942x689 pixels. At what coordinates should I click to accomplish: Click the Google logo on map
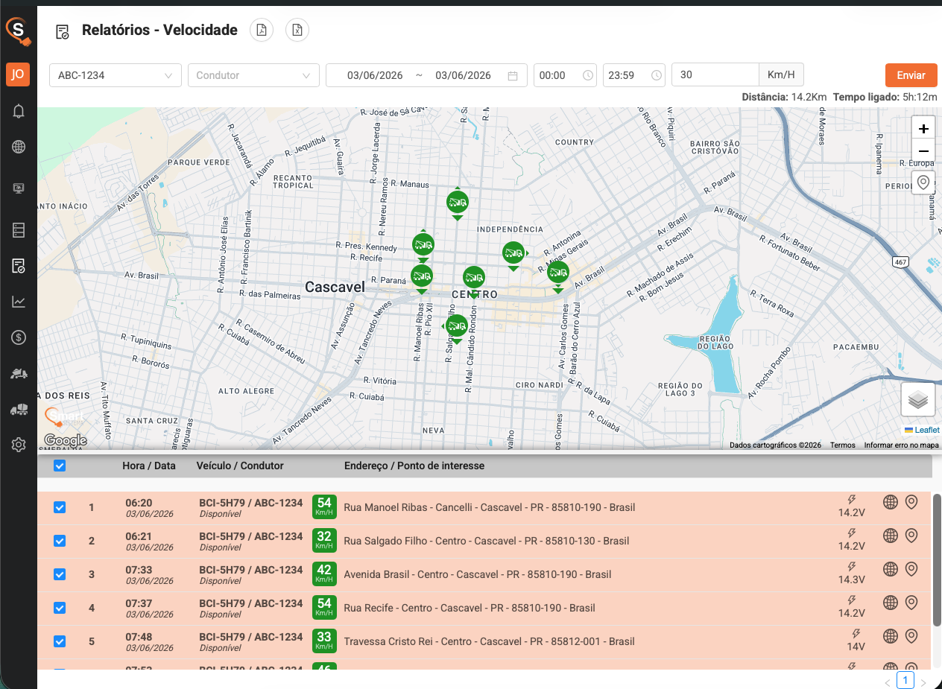coord(66,440)
